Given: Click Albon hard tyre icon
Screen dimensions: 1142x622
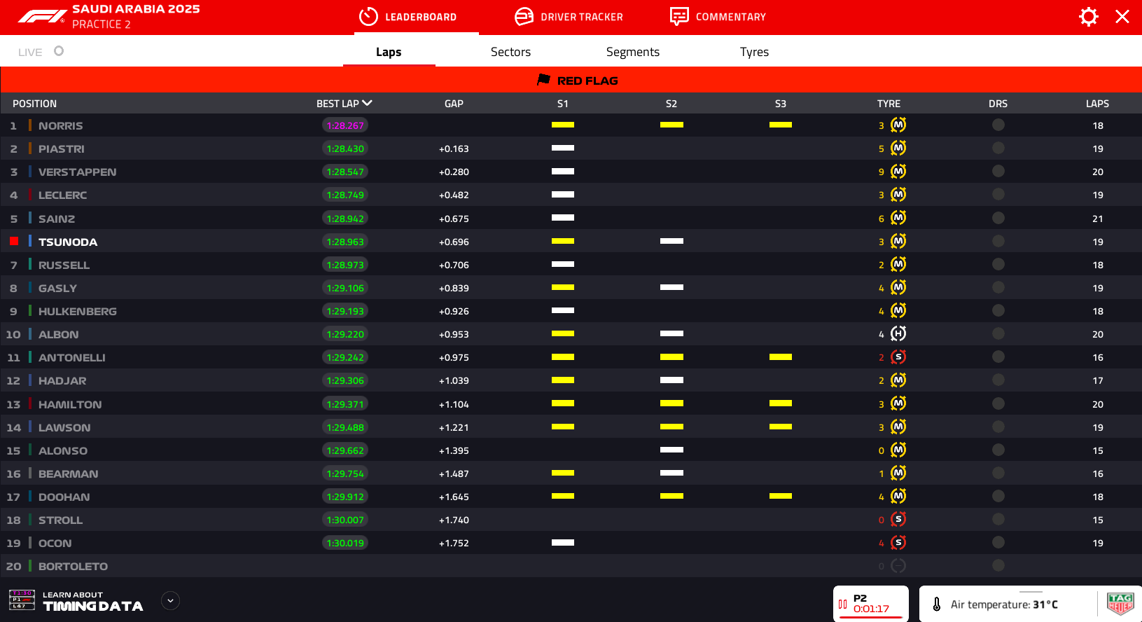Looking at the screenshot, I should [898, 334].
